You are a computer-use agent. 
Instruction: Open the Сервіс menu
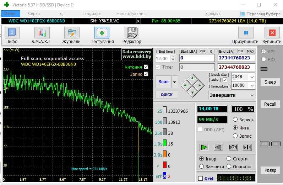[34, 14]
